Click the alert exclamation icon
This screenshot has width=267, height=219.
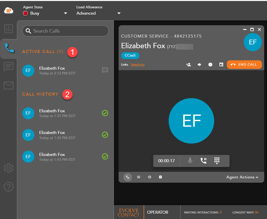[210, 65]
